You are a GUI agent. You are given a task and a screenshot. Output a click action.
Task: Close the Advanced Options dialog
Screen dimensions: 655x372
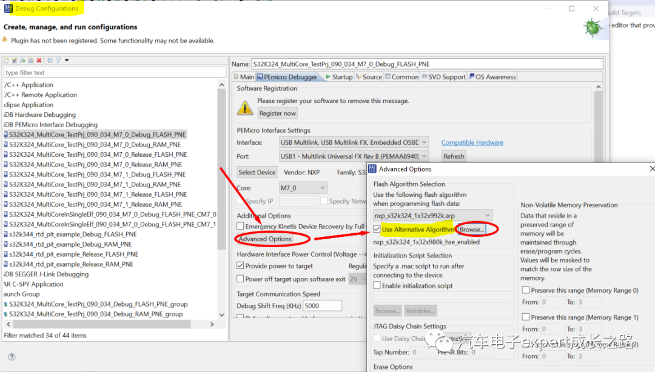tap(652, 168)
